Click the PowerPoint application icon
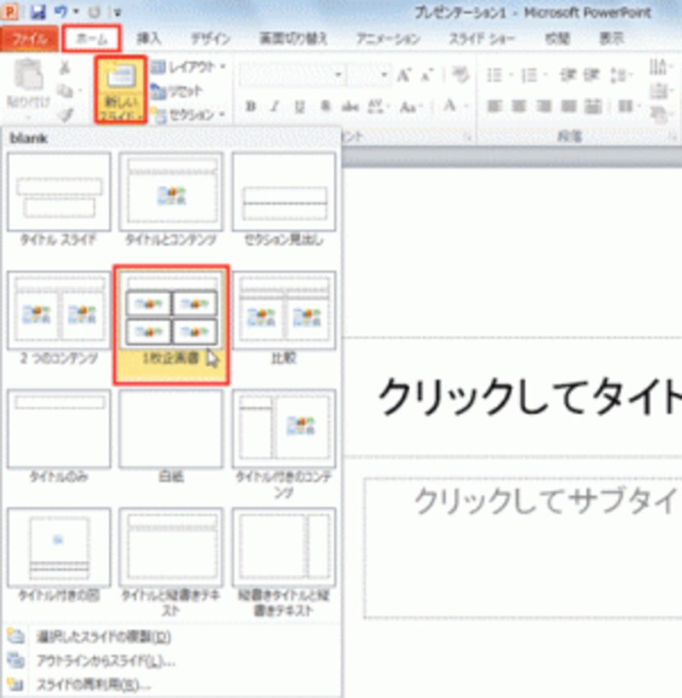The image size is (682, 698). [9, 12]
